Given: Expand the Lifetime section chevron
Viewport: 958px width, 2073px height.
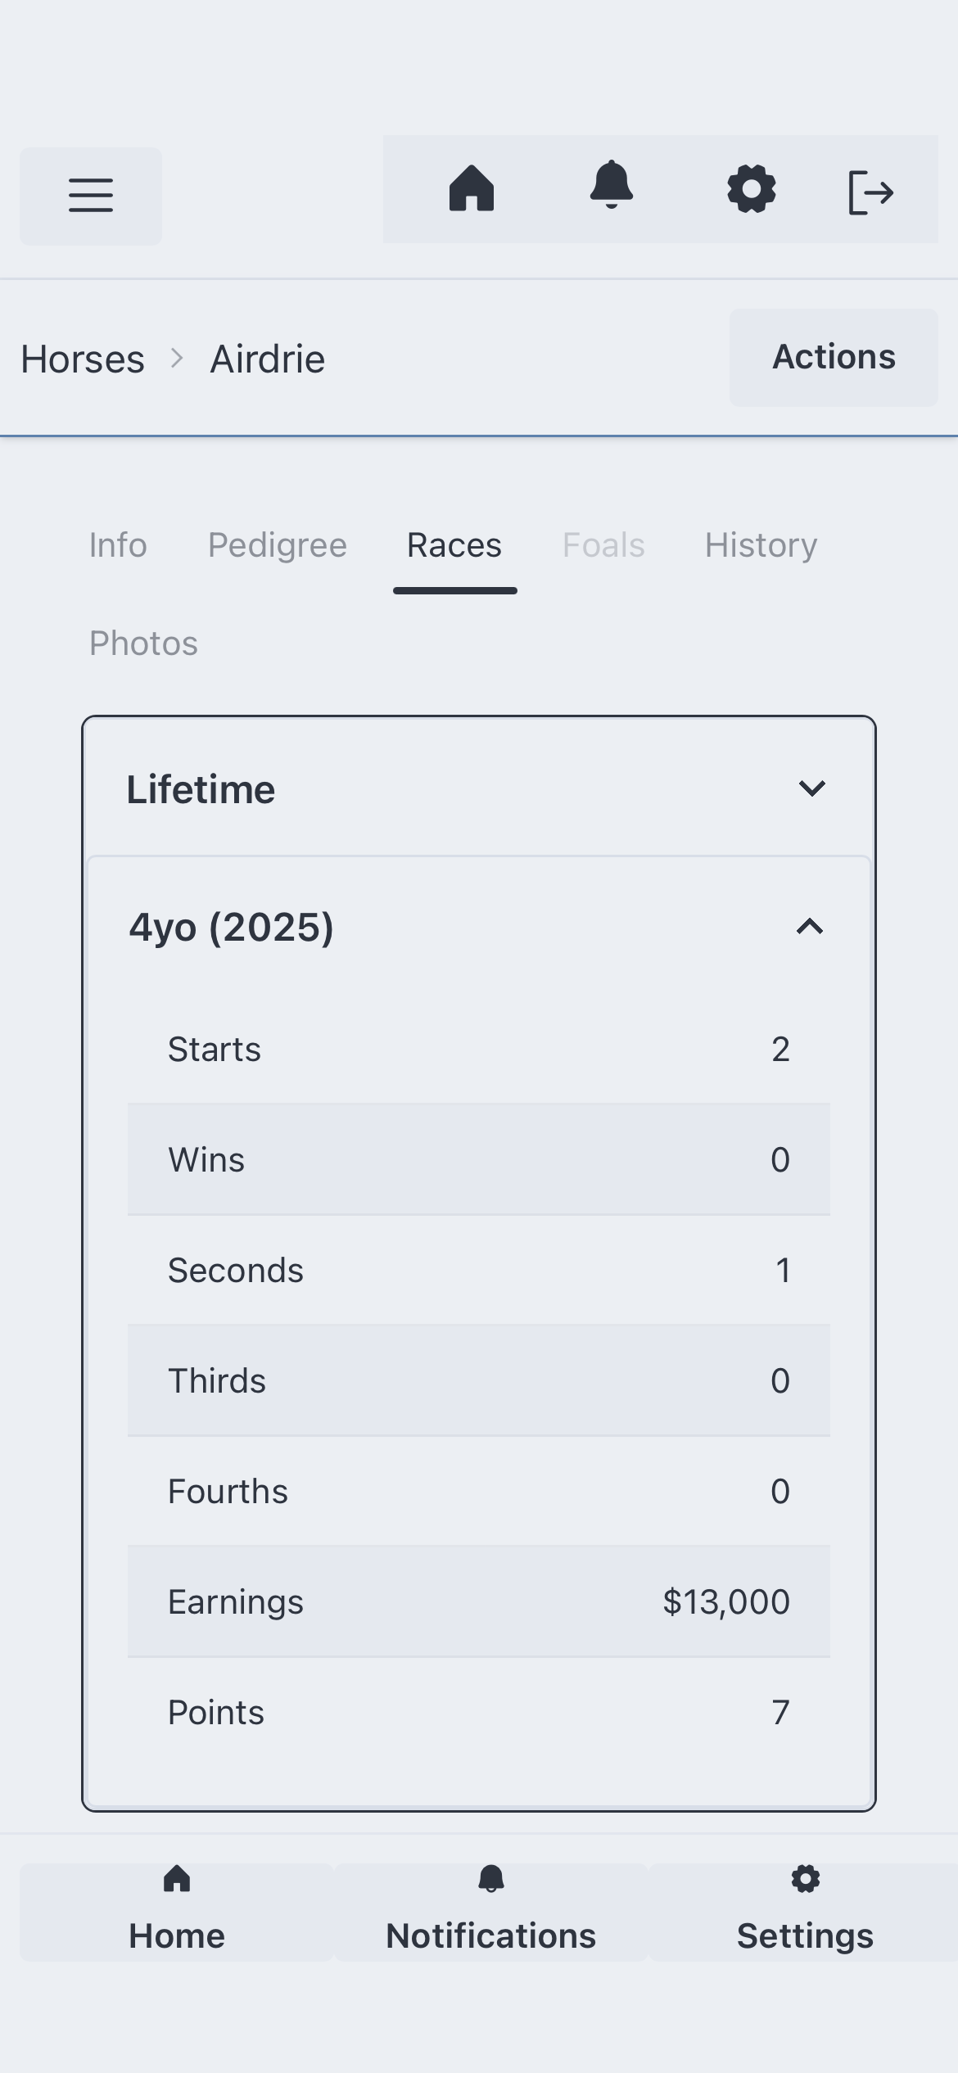Looking at the screenshot, I should point(811,788).
